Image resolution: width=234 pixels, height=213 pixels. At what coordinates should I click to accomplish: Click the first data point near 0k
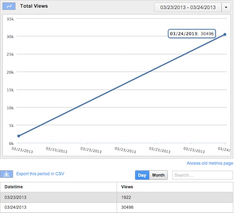click(19, 136)
